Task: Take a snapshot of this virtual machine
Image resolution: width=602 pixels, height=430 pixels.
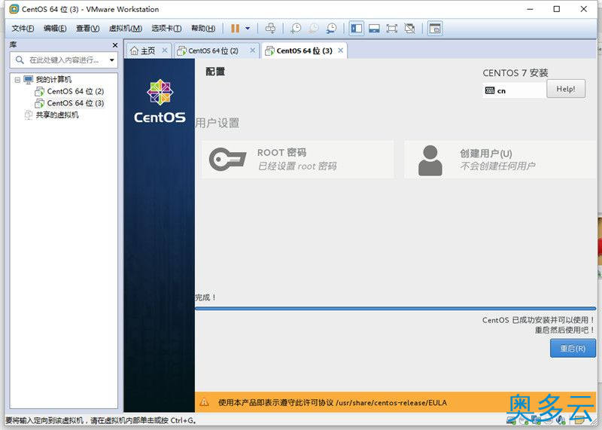Action: coord(296,29)
